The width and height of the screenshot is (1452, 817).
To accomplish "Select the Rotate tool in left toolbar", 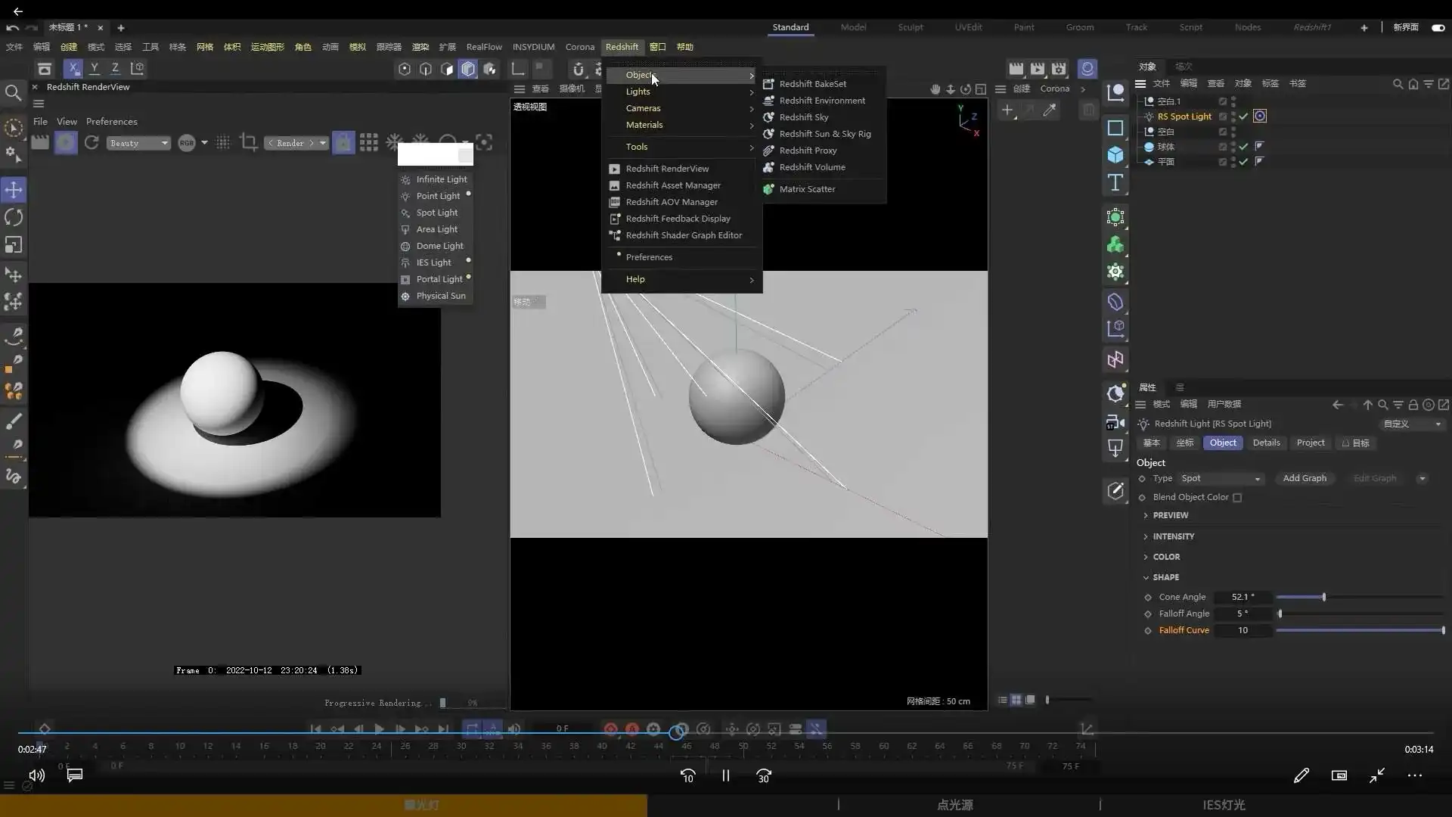I will pos(14,218).
